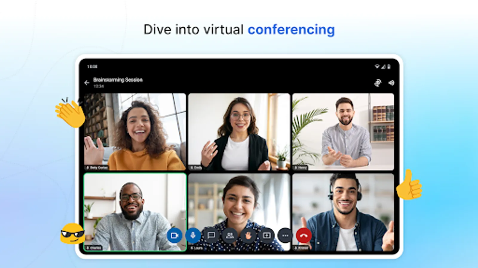Select the video tile of man wearing headset

[343, 212]
